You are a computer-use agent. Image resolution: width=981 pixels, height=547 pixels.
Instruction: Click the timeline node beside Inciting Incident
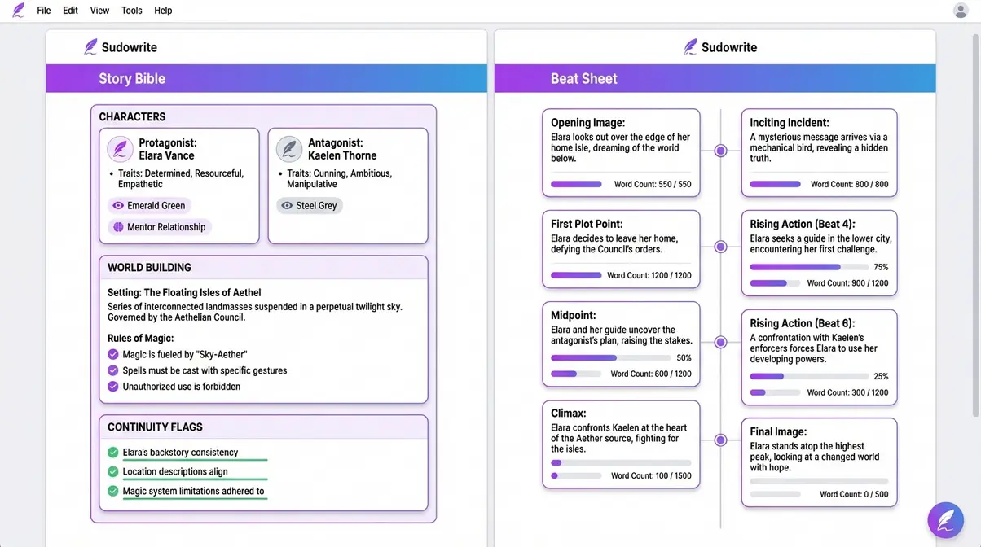point(720,151)
